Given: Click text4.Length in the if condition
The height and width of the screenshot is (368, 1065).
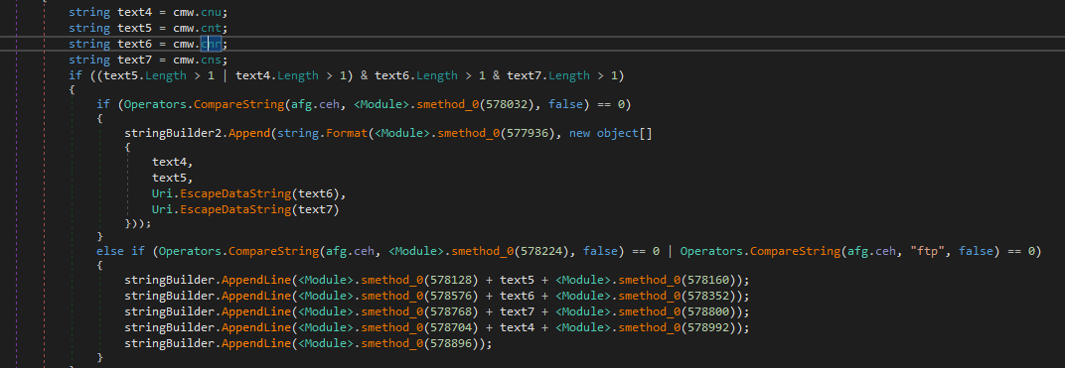Looking at the screenshot, I should pyautogui.click(x=277, y=75).
